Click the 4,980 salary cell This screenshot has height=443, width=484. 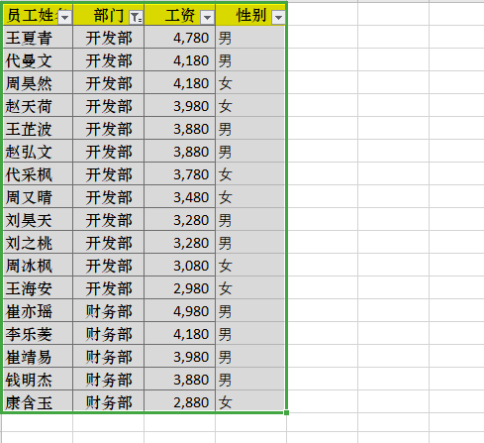click(x=180, y=311)
